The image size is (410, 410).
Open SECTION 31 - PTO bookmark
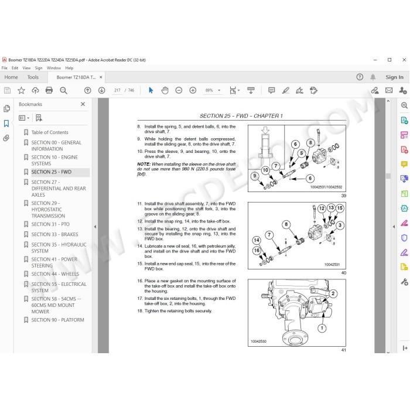point(50,224)
